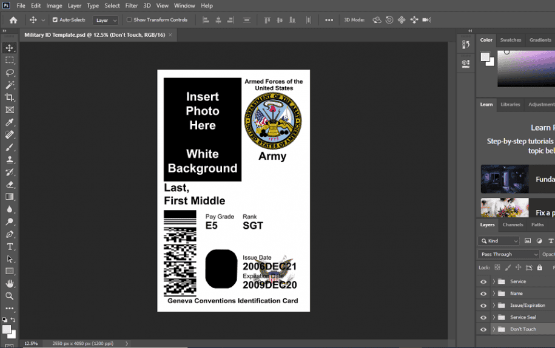555x348 pixels.
Task: Open the Filter menu
Action: (132, 5)
